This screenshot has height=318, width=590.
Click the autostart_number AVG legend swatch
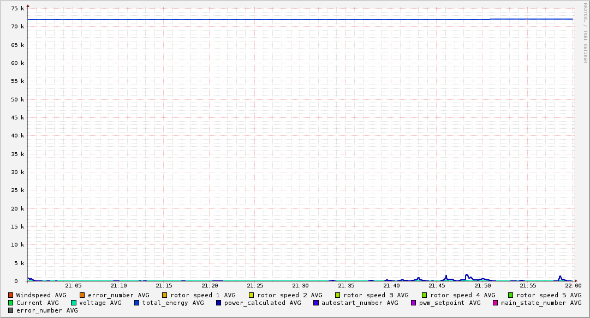point(316,303)
